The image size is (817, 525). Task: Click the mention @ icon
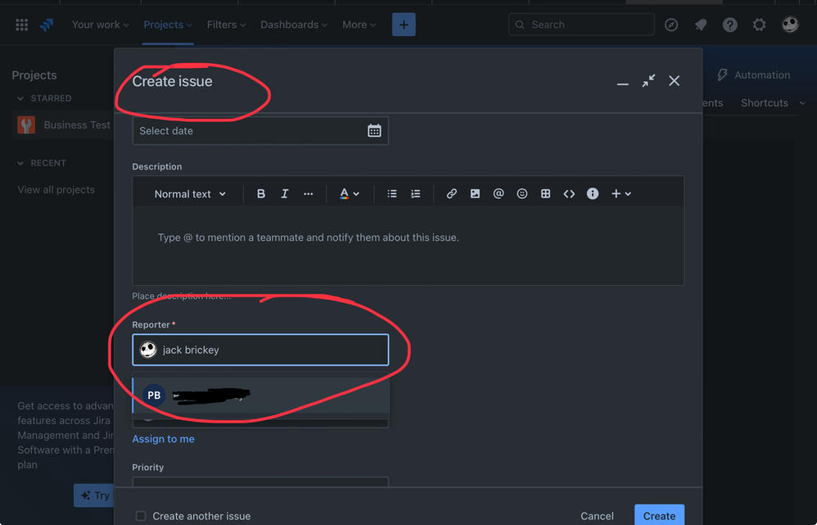pos(499,194)
